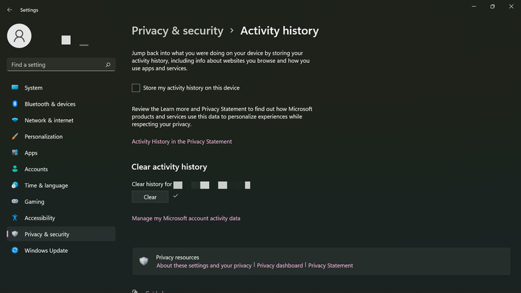The image size is (521, 293).
Task: Click the Find a setting search box
Action: [x=57, y=65]
